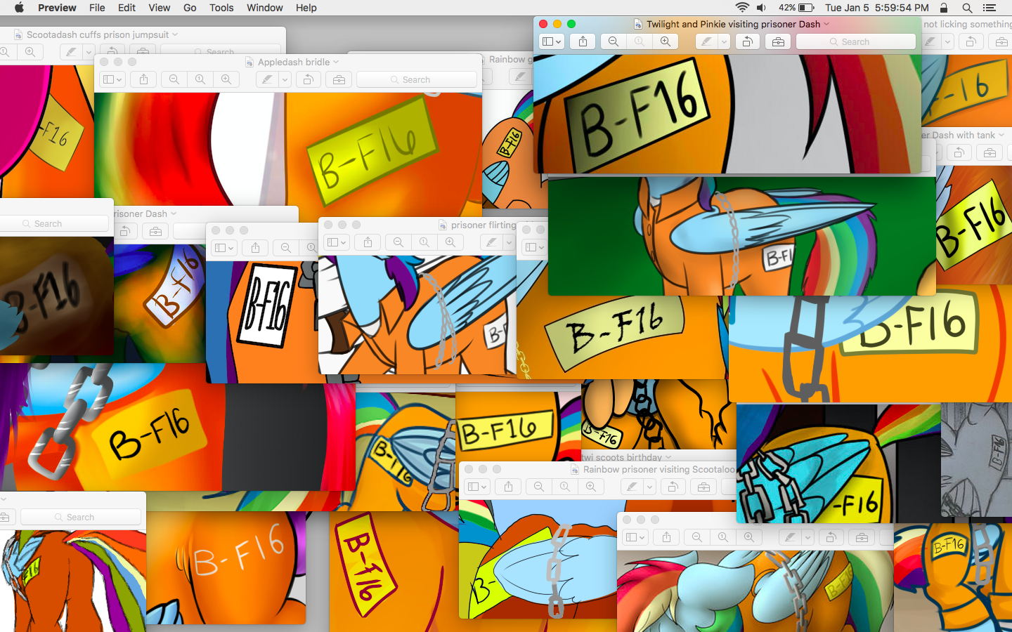Expand Scootadash cuffs prison jumpsuit title chevron

click(175, 34)
